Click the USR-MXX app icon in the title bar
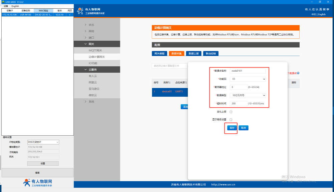This screenshot has width=334, height=192. pos(2,2)
